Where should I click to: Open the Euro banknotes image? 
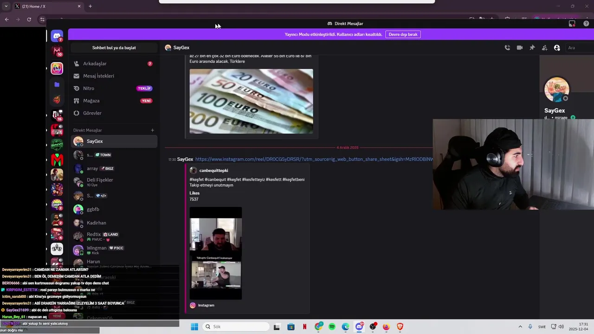pos(251,101)
